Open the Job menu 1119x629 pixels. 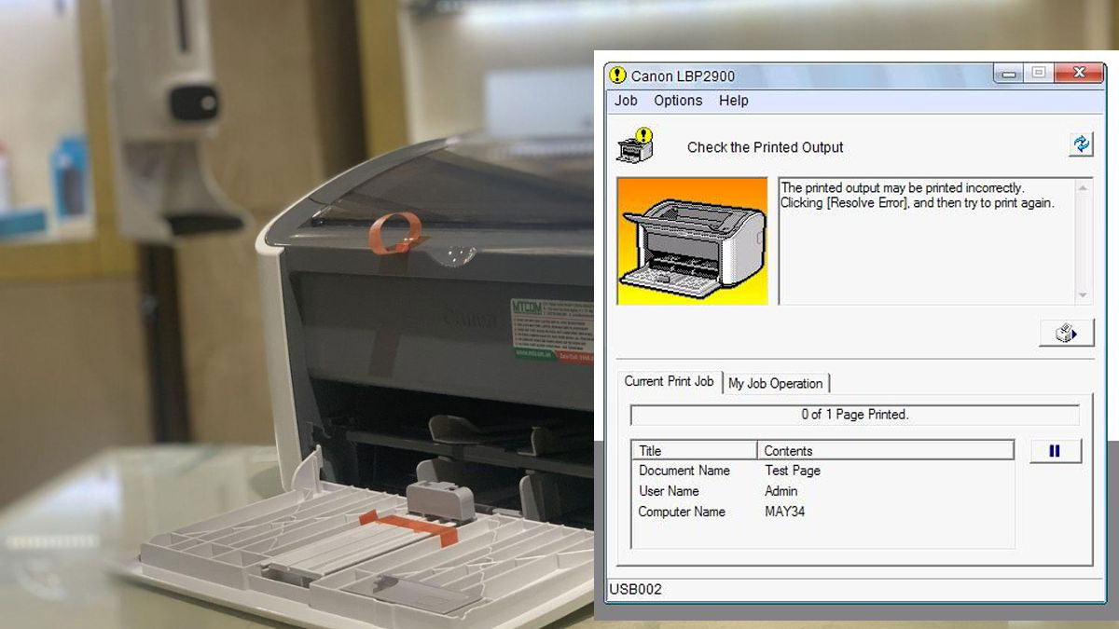click(626, 101)
